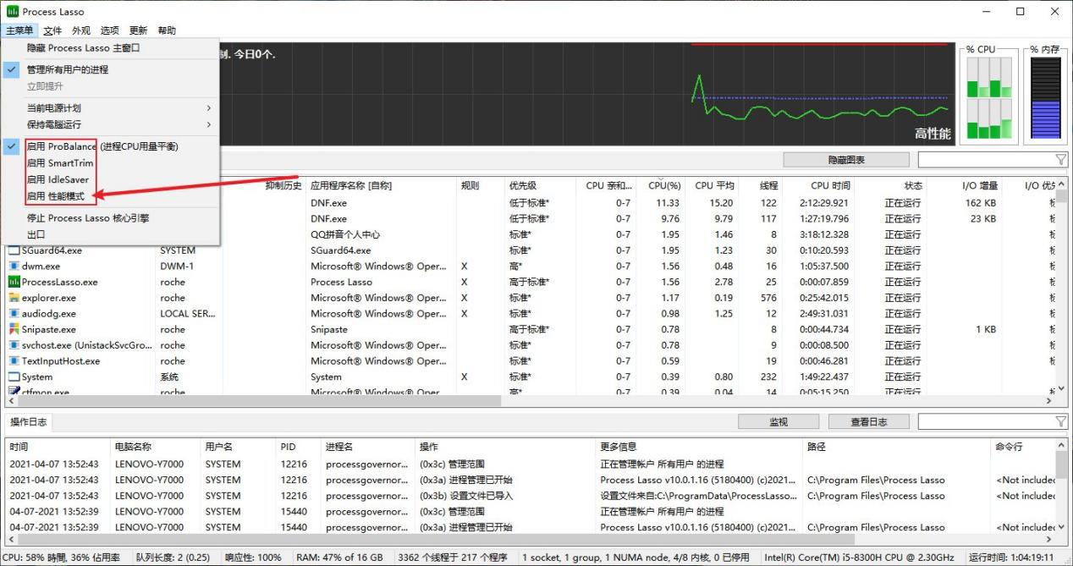Image resolution: width=1073 pixels, height=566 pixels.
Task: Select the System process icon
Action: [14, 377]
